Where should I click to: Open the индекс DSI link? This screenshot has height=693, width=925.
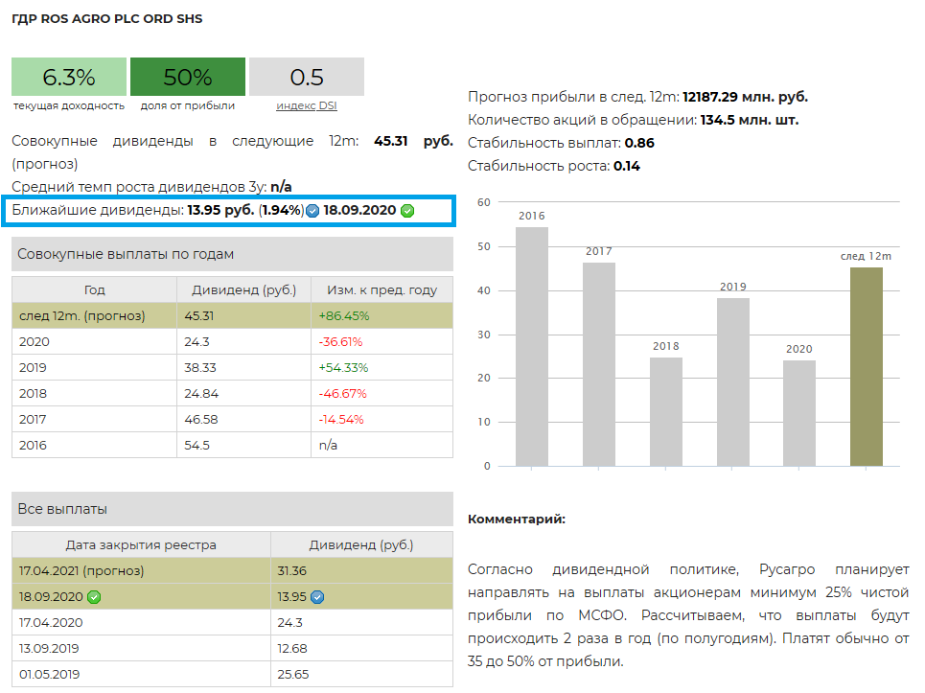tap(307, 105)
